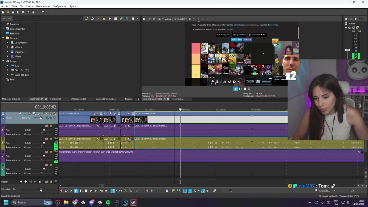Open project properties gear in the main toolbar
Image resolution: width=368 pixels, height=207 pixels.
pos(23,12)
